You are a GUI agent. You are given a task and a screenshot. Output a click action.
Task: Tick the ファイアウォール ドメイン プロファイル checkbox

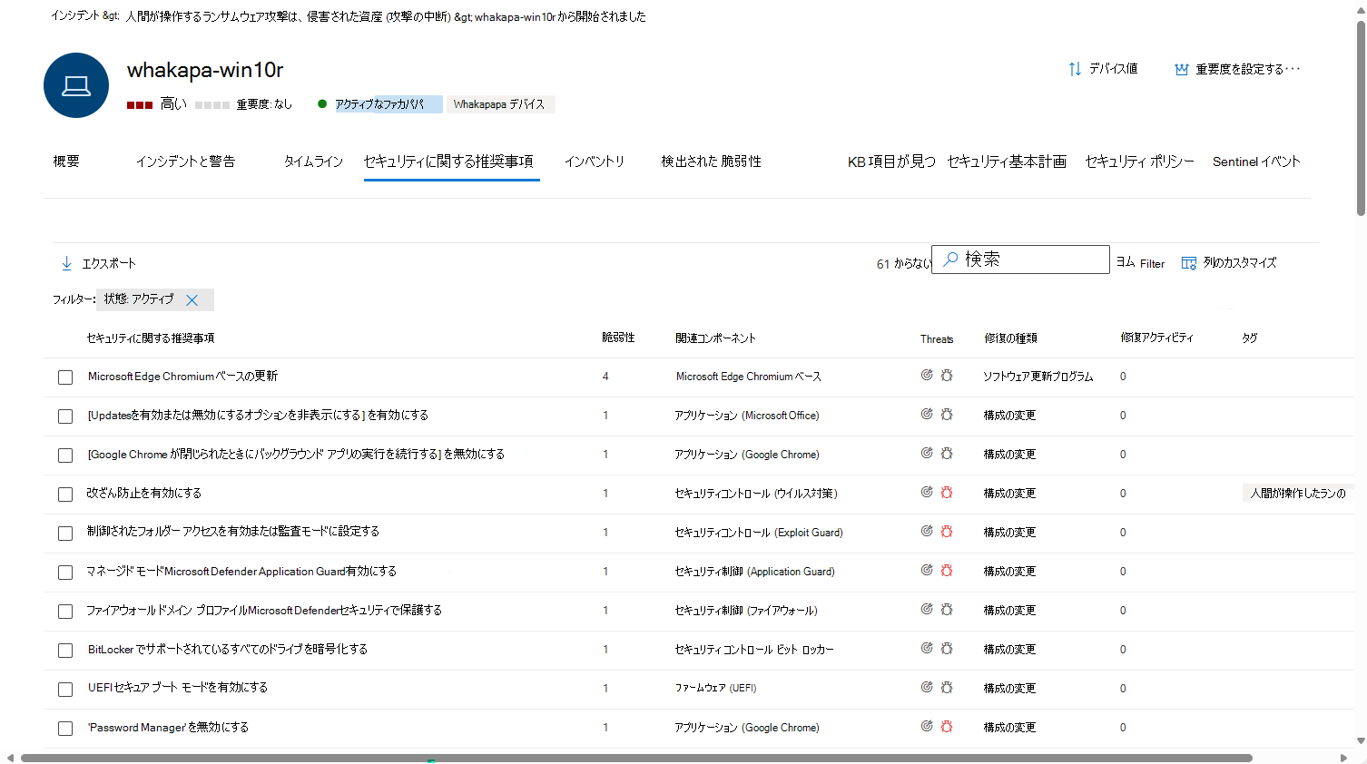(x=65, y=612)
